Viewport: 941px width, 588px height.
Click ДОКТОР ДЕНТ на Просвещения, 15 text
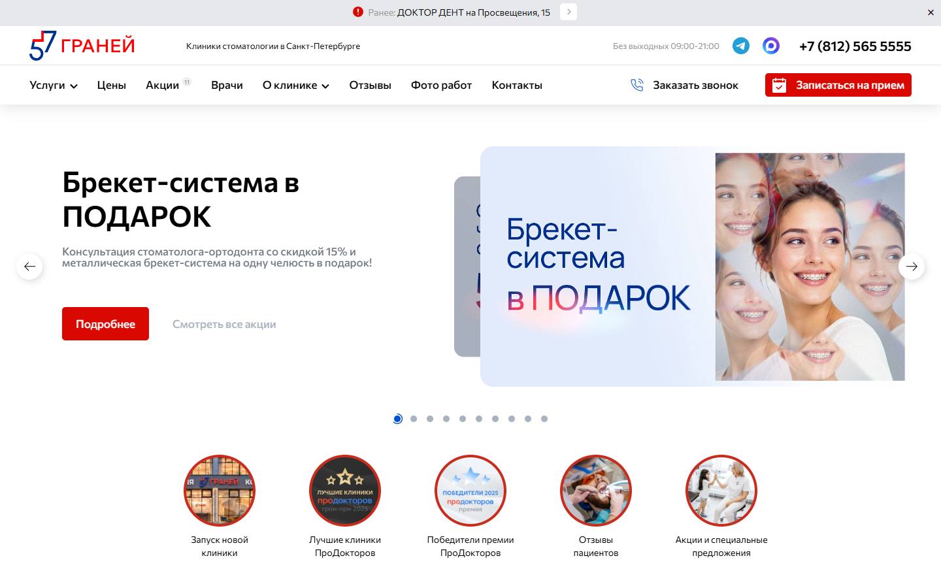tap(474, 12)
